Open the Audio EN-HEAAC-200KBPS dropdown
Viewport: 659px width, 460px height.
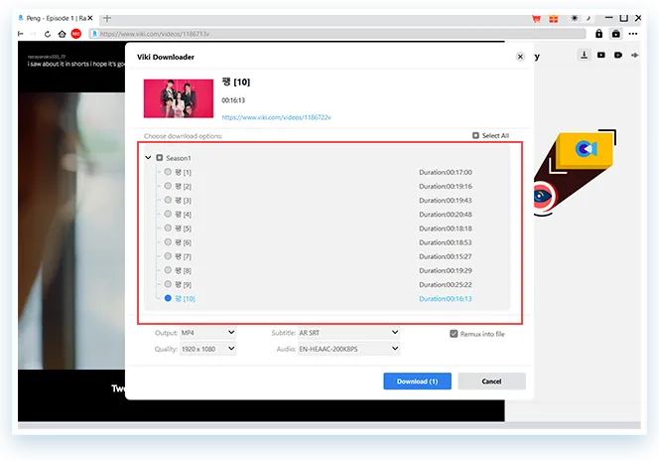tap(348, 349)
